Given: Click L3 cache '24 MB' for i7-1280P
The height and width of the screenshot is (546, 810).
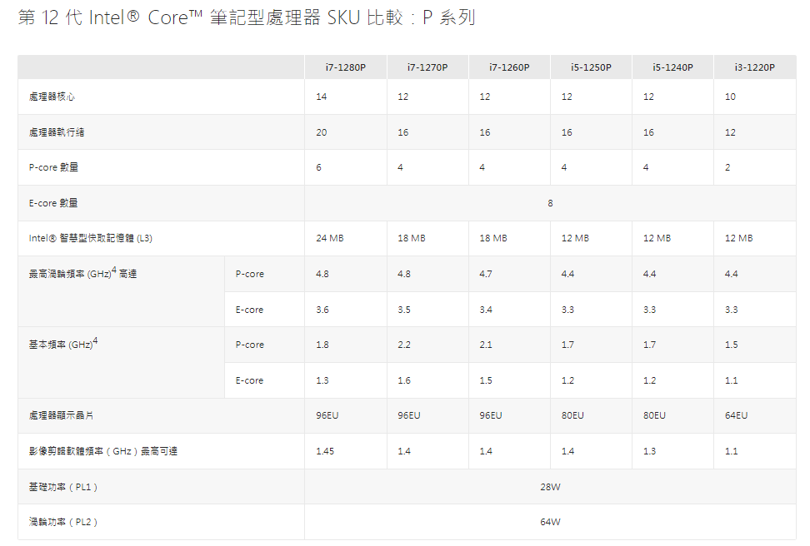Looking at the screenshot, I should tap(329, 238).
